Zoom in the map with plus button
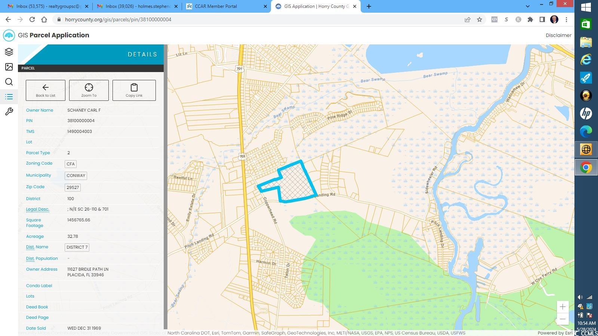 pyautogui.click(x=562, y=307)
